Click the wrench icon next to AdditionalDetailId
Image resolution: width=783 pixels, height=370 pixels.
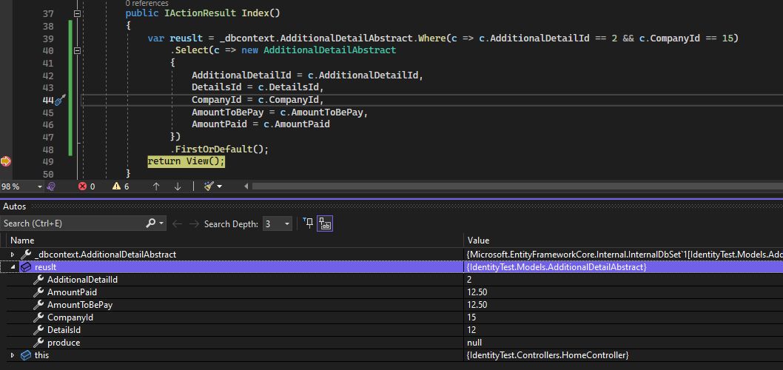(38, 280)
